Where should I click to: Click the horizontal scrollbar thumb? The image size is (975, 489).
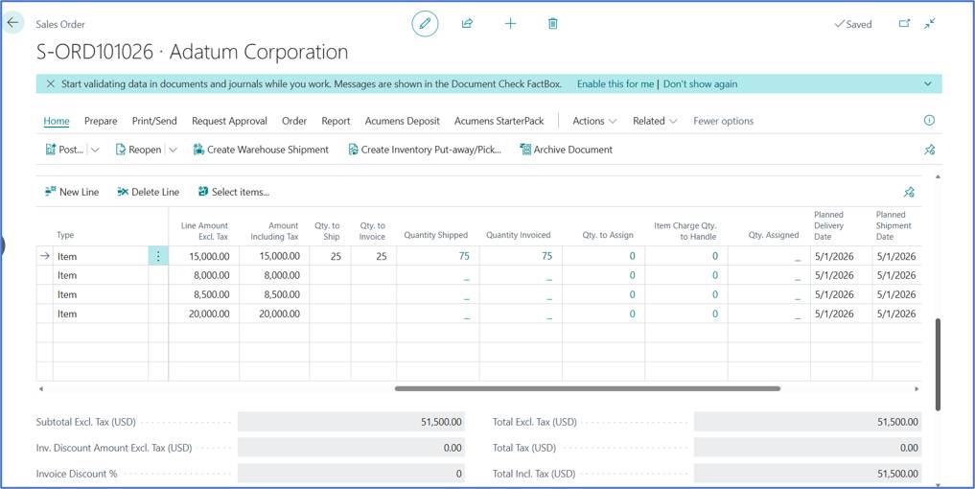click(587, 388)
